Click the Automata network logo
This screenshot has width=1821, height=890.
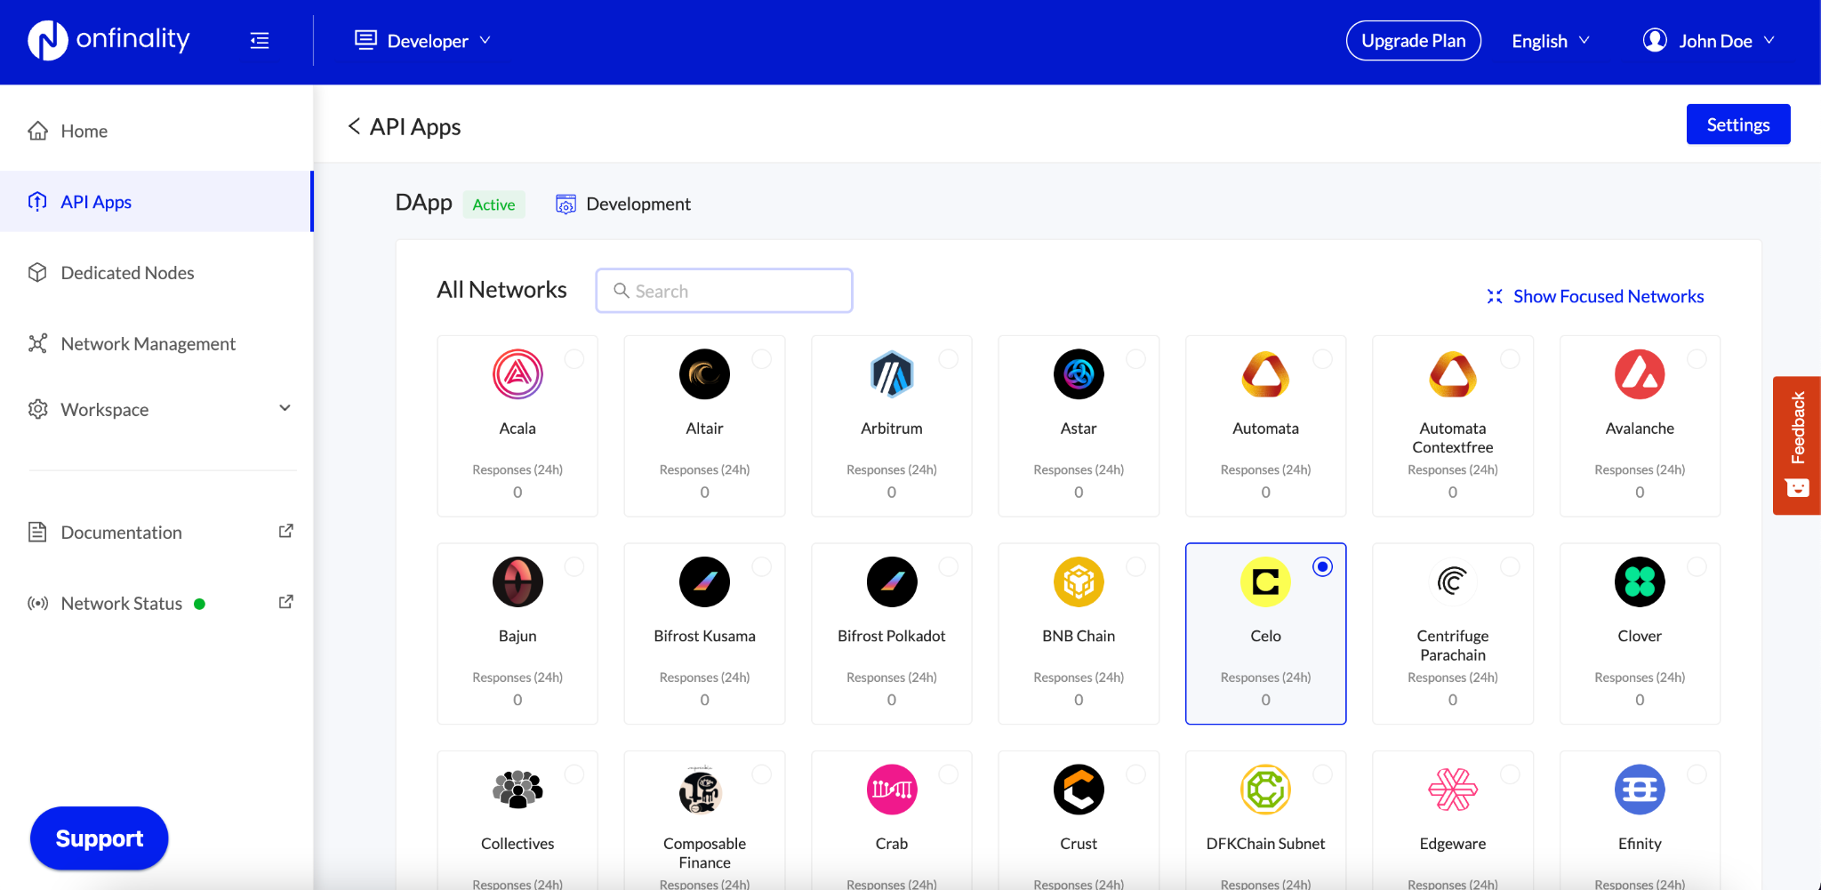point(1265,374)
